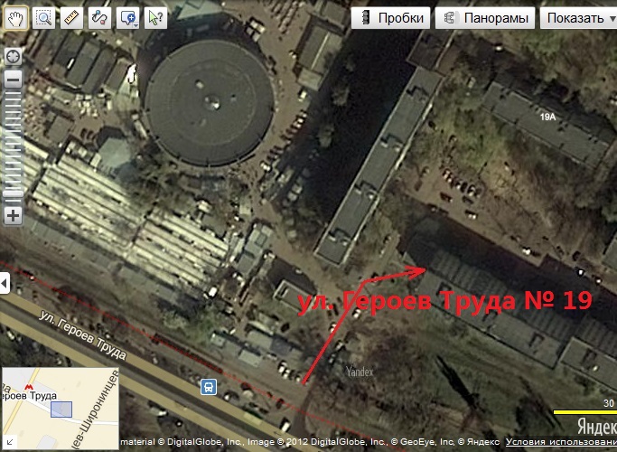Click the zoom slider handle
This screenshot has height=452, width=617.
[14, 193]
